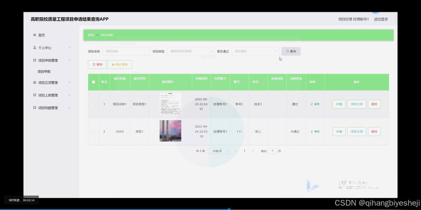Click the 项目名称 search input field
421x210 pixels.
126,51
